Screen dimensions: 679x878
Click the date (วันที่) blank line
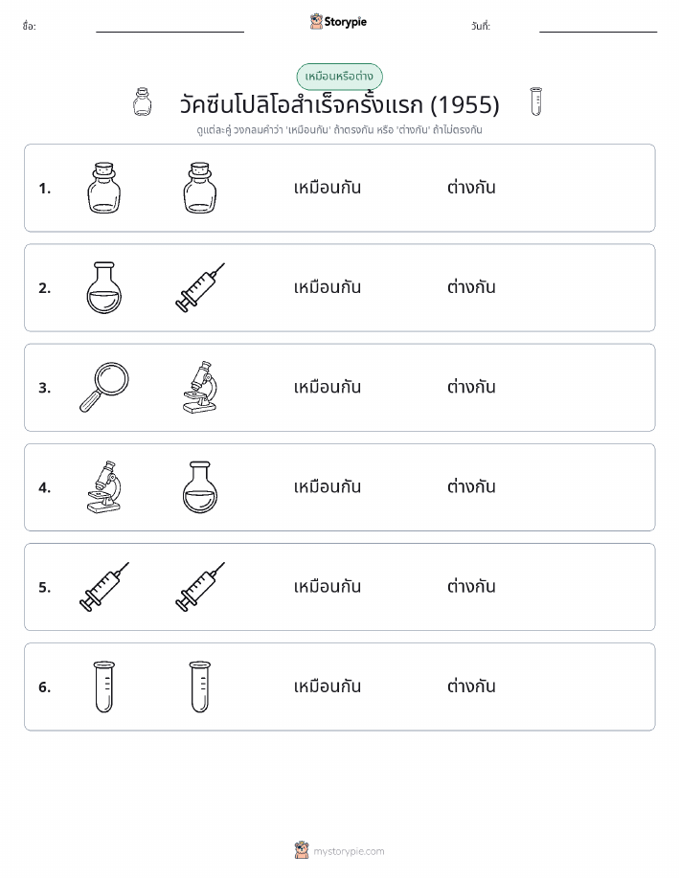point(598,32)
